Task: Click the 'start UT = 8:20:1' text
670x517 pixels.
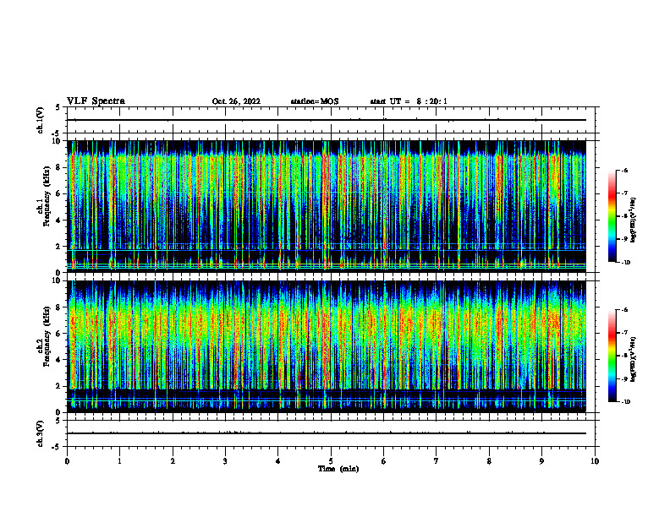Action: pyautogui.click(x=409, y=101)
